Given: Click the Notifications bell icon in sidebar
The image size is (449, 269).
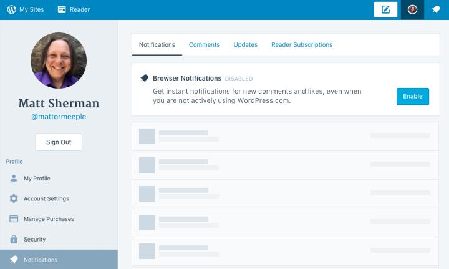Looking at the screenshot, I should (14, 260).
